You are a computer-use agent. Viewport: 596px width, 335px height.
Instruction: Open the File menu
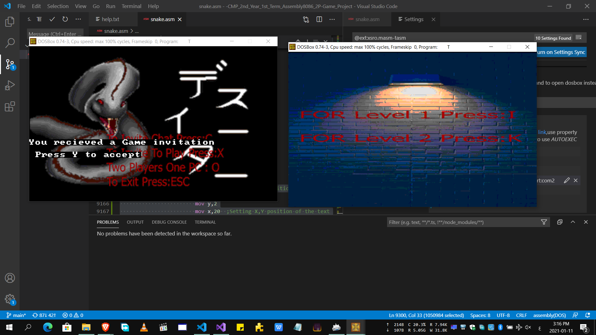coord(21,6)
